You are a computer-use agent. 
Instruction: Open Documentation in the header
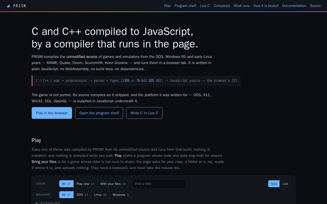click(x=294, y=6)
